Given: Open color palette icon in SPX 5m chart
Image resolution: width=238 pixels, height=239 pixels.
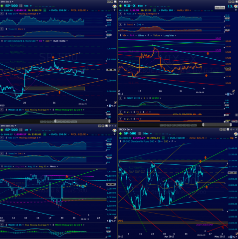Looking at the screenshot, I should click(114, 6).
